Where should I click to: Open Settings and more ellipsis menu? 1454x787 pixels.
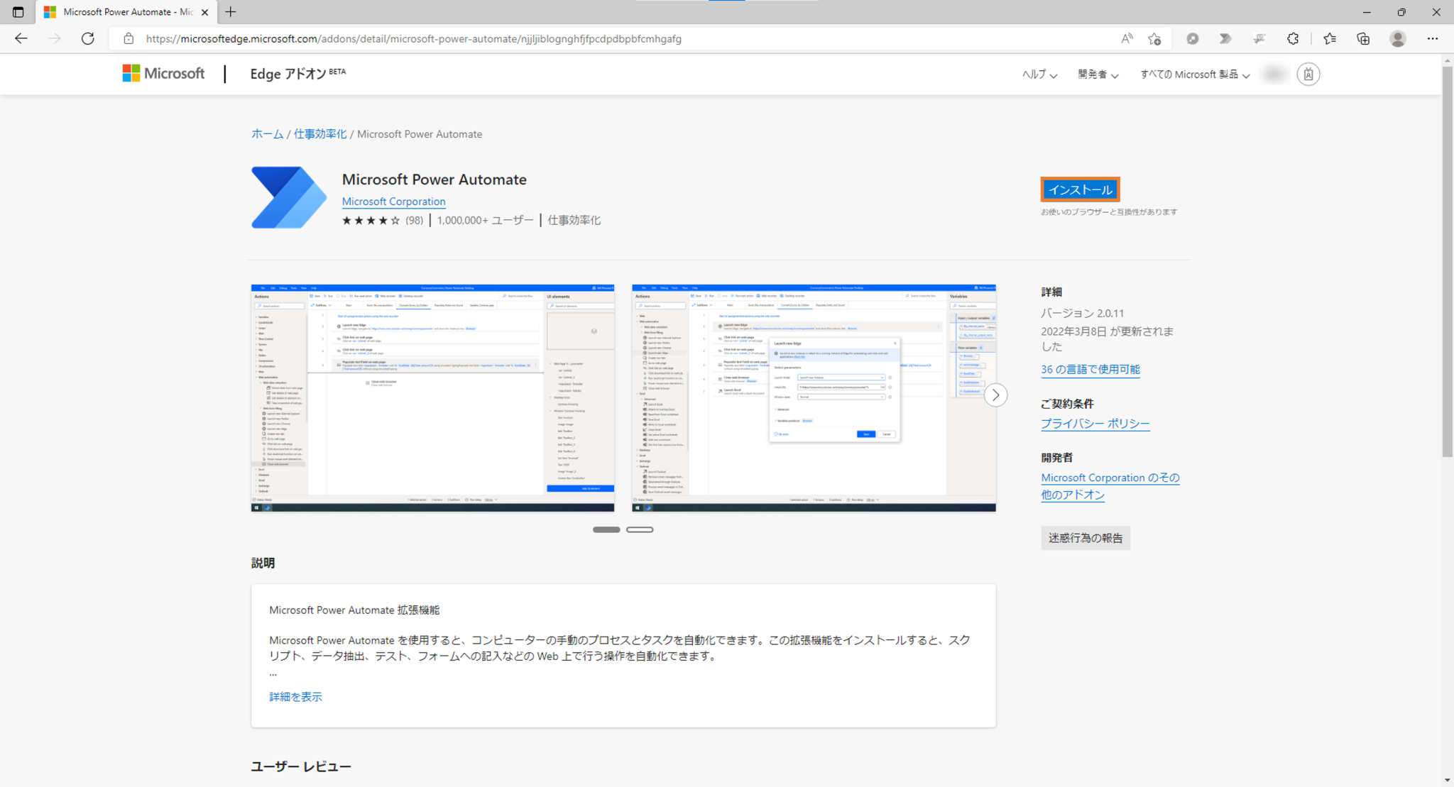pos(1432,39)
